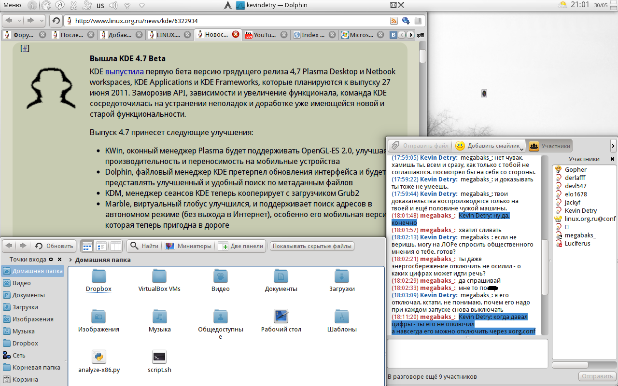This screenshot has height=386, width=618.
Task: Select Корневая папка in places panel
Action: click(x=32, y=367)
